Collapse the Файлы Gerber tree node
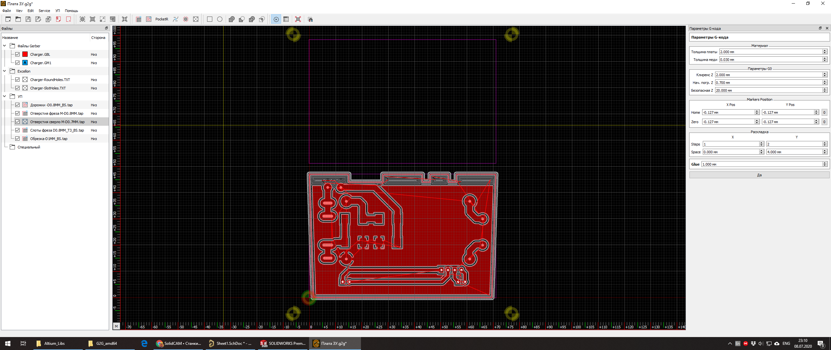 (x=5, y=46)
